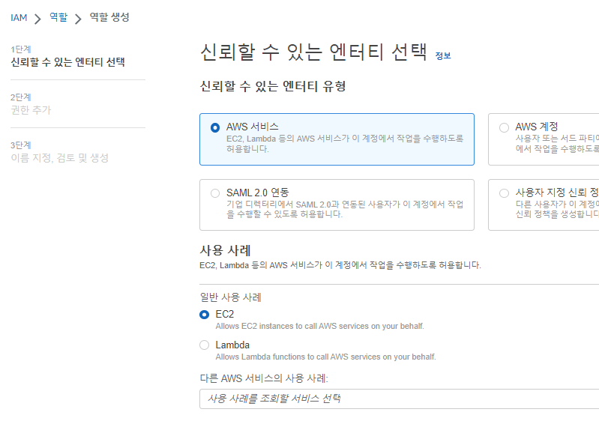This screenshot has width=599, height=439.
Task: Go to step 3 이름 지정, 검토 및 생성
Action: (x=60, y=158)
